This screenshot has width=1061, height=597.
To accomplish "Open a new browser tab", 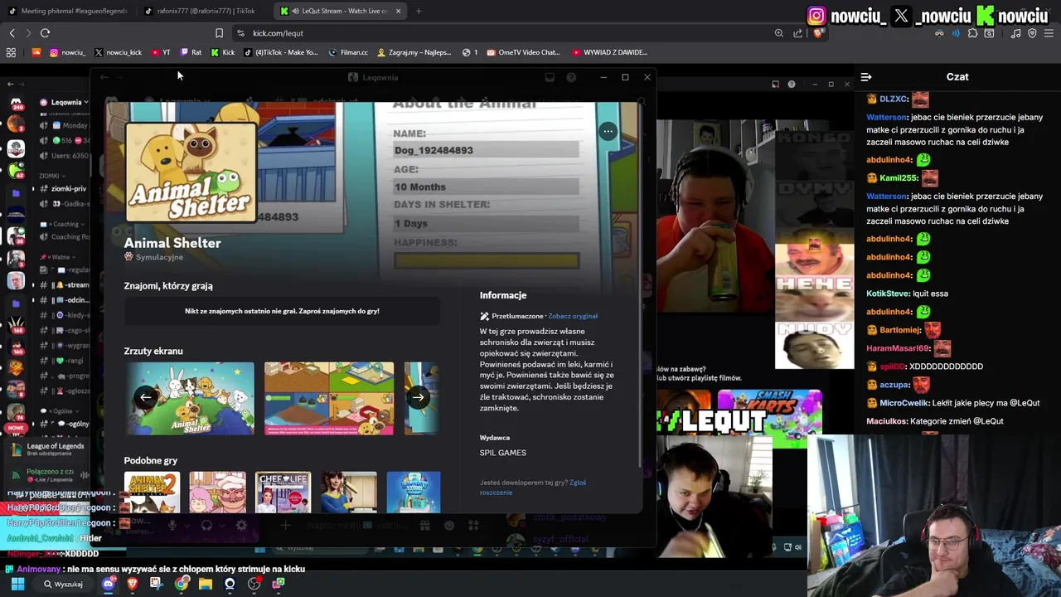I will point(419,11).
